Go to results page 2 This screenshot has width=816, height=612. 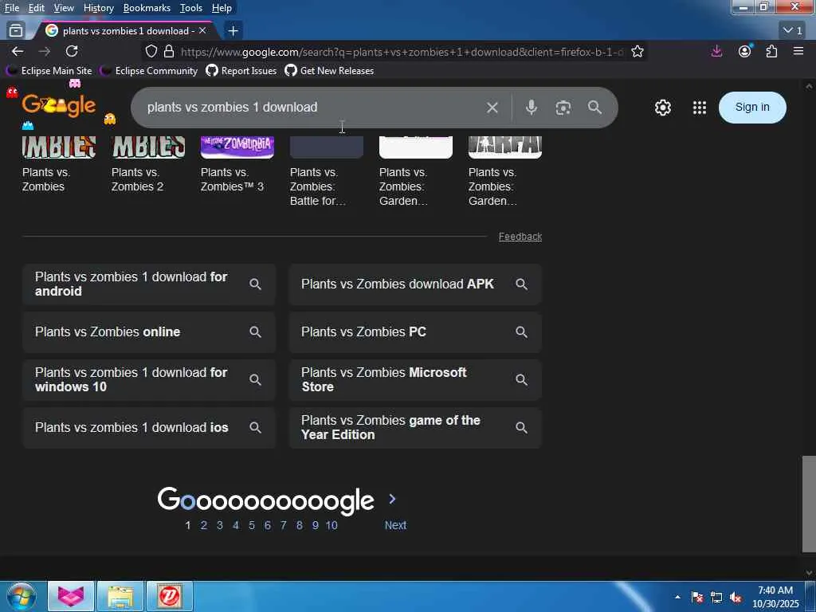coord(204,526)
